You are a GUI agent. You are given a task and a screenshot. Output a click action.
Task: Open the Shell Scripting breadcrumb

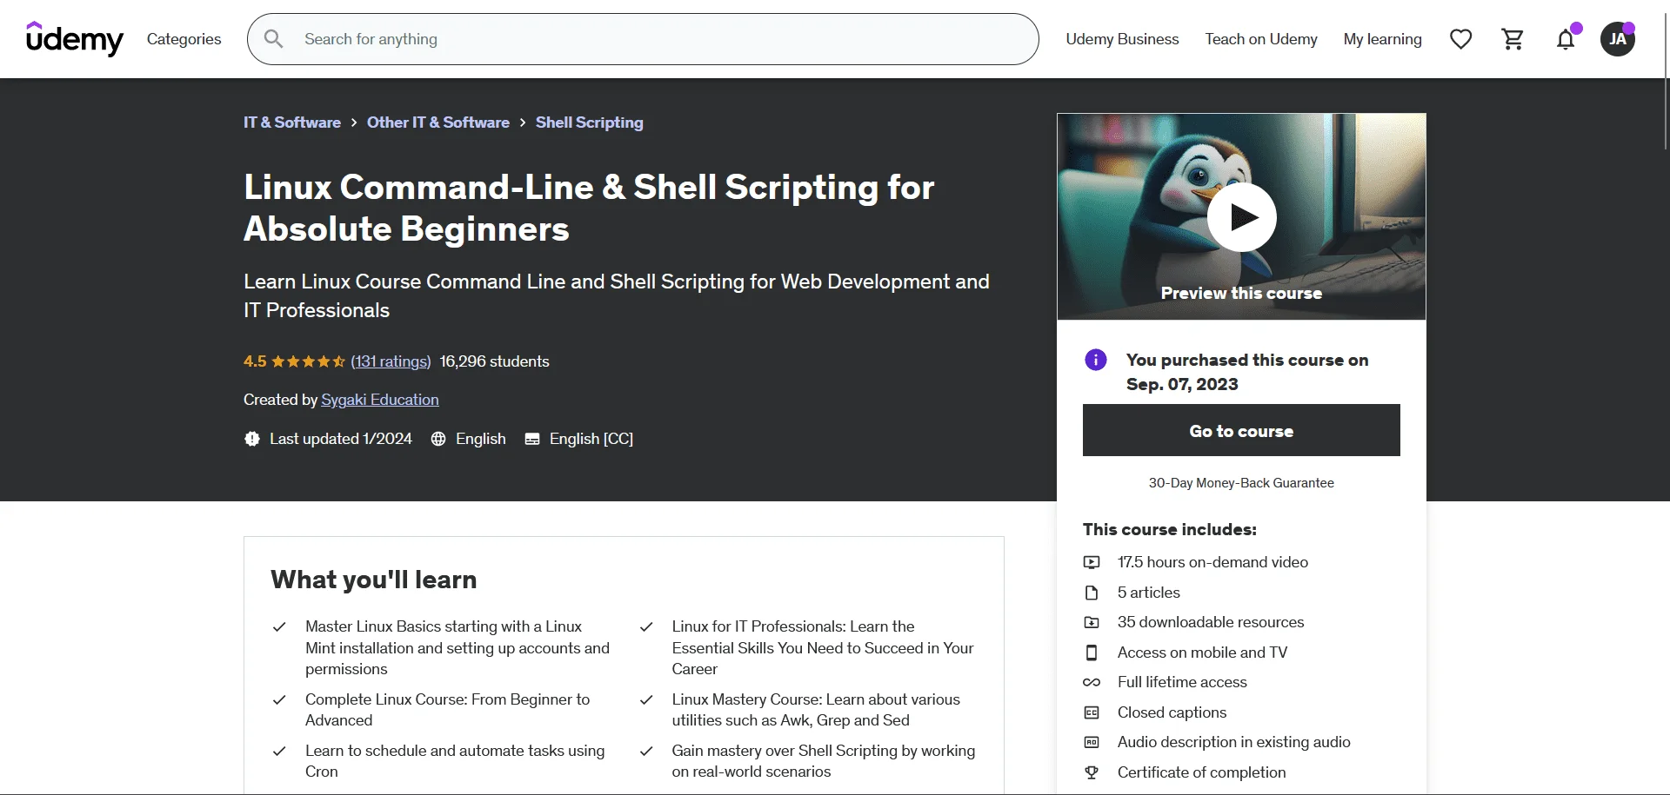(x=590, y=123)
